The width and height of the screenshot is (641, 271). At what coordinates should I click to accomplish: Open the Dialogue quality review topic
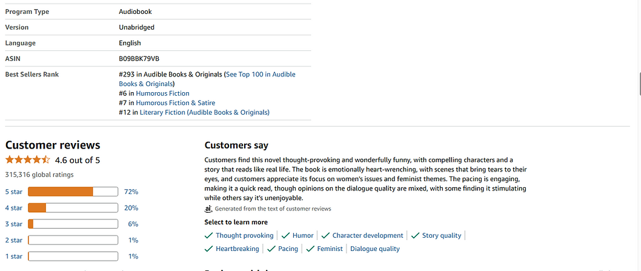374,249
